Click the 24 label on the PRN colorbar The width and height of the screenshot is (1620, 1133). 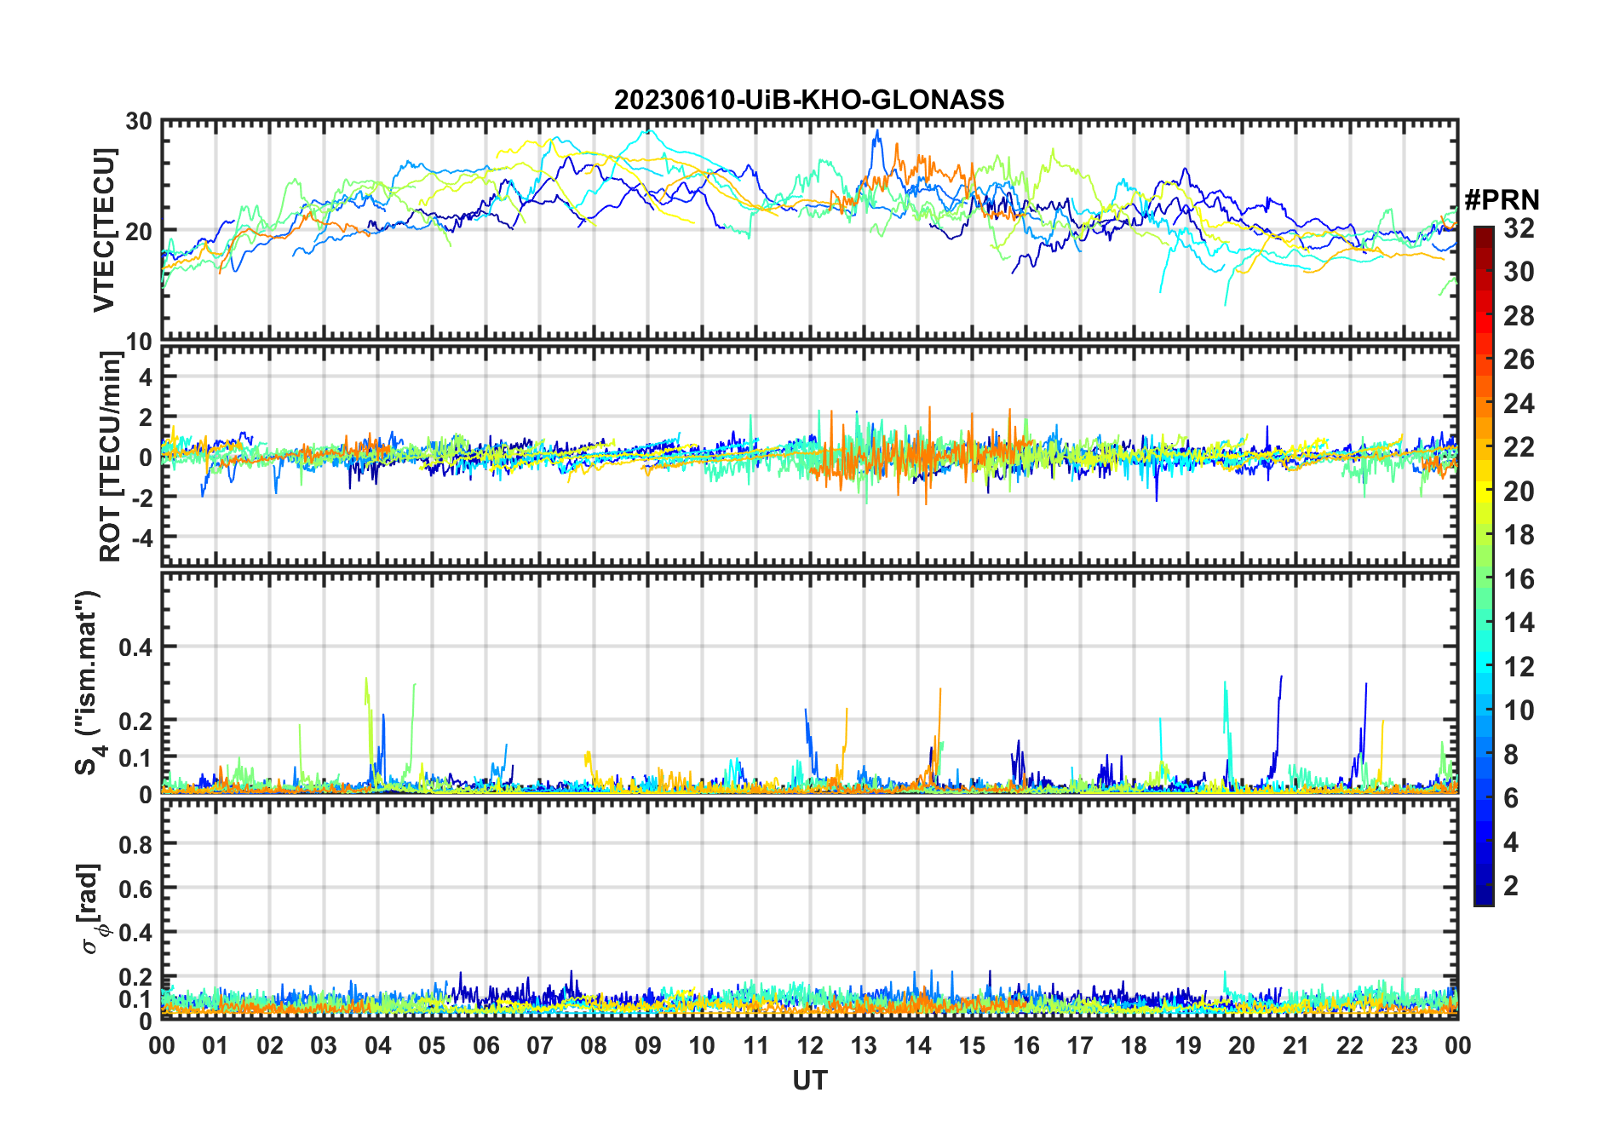pos(1519,404)
